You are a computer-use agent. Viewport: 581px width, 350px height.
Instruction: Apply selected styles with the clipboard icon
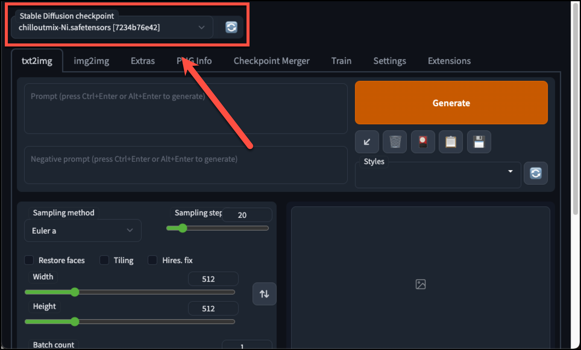[x=451, y=142]
